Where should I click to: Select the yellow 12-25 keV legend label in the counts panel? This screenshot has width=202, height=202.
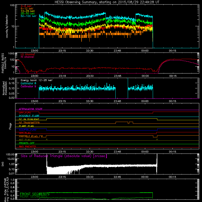pyautogui.click(x=28, y=11)
